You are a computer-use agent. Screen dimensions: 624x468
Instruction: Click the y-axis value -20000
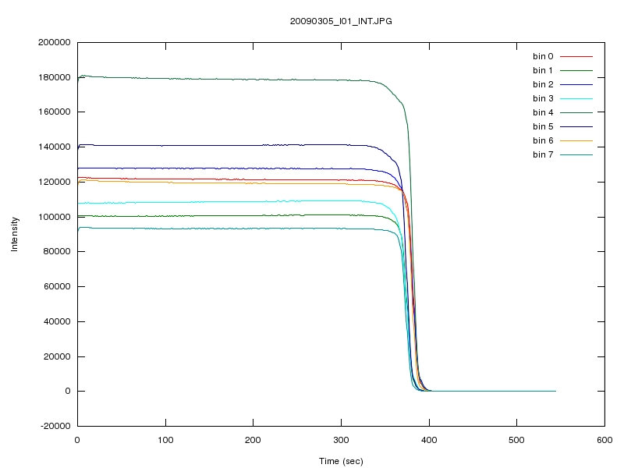pyautogui.click(x=55, y=426)
